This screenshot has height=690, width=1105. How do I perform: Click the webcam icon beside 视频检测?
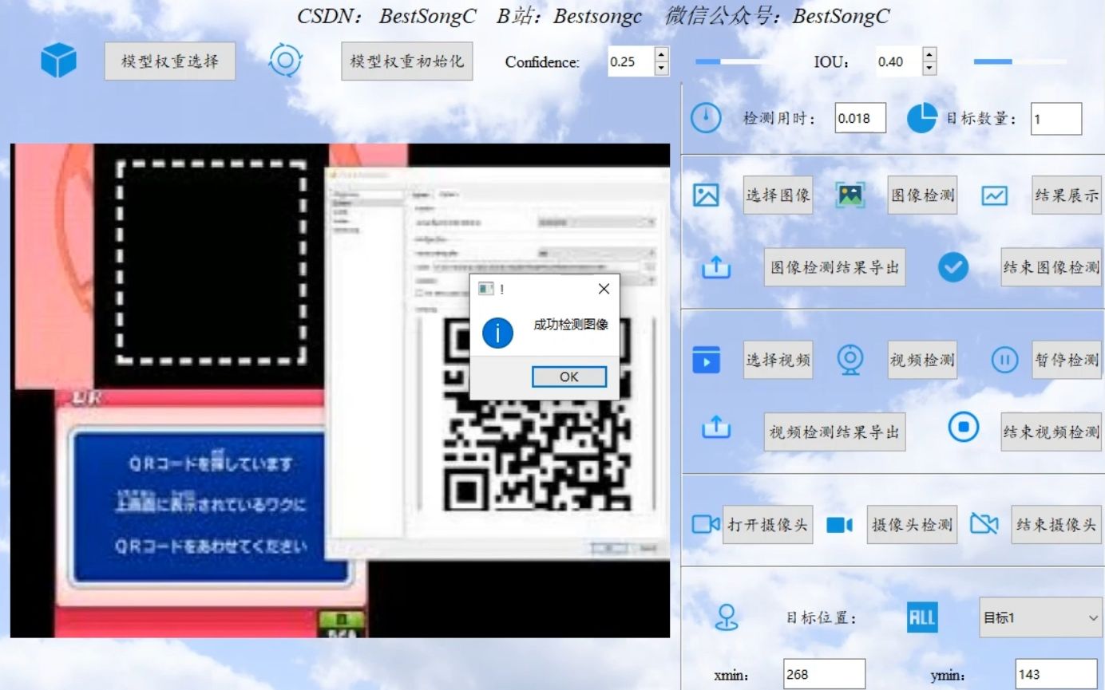[x=850, y=360]
